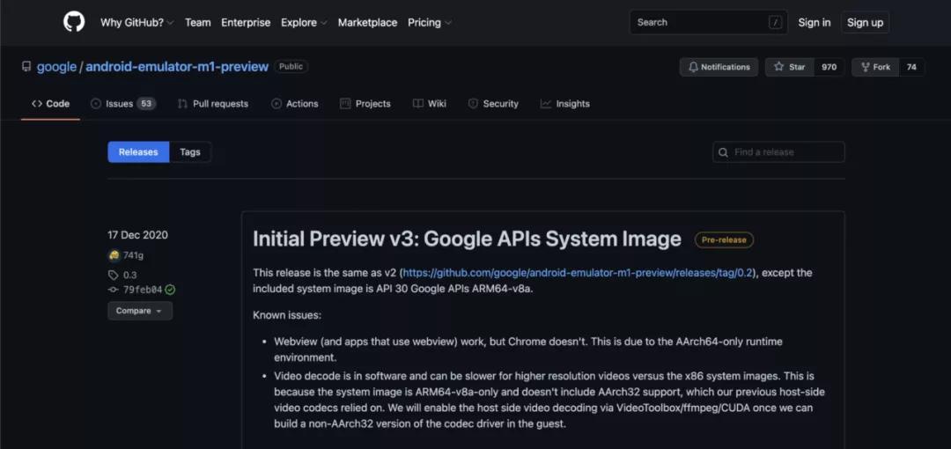This screenshot has height=449, width=951.
Task: Click the 741g author avatar
Action: [x=114, y=255]
